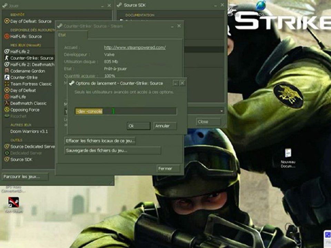
Task: Open the steampowered.com link
Action: (x=135, y=48)
